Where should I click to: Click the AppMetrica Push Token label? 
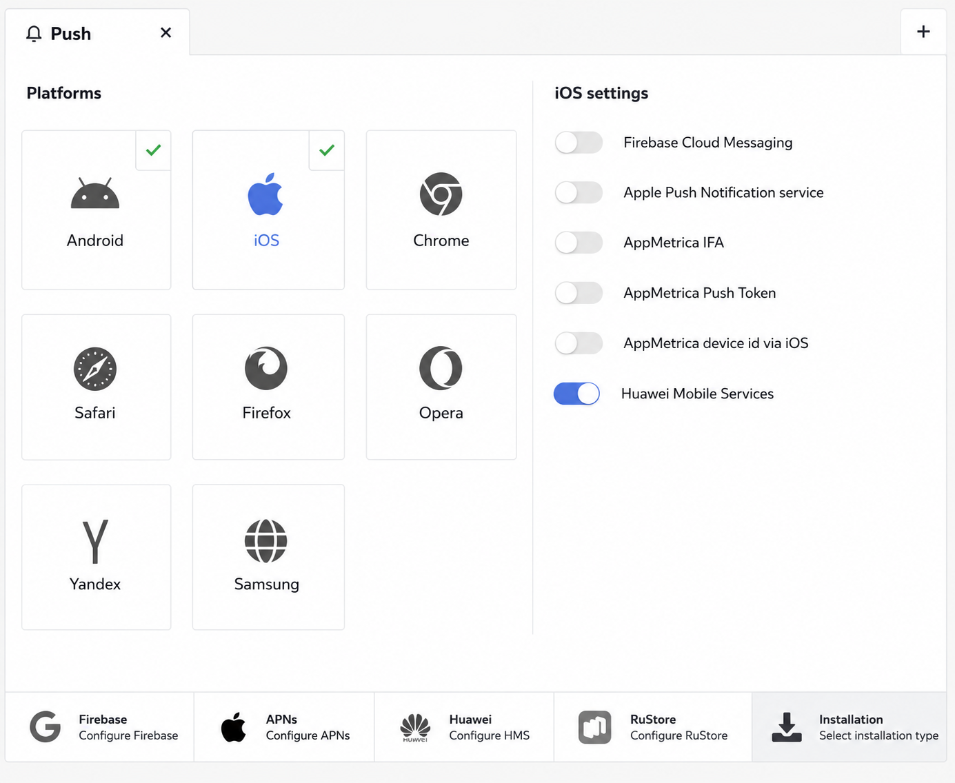(x=700, y=293)
